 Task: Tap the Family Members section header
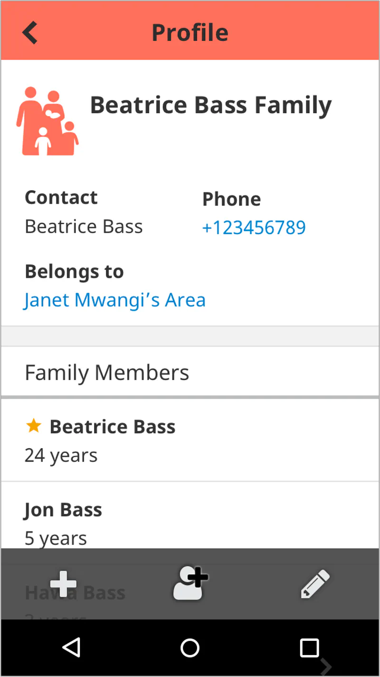click(x=190, y=372)
